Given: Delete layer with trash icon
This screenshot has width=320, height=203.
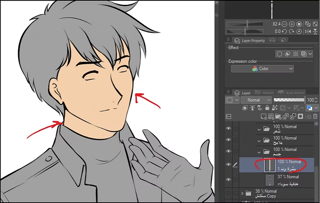Looking at the screenshot, I should click(315, 116).
